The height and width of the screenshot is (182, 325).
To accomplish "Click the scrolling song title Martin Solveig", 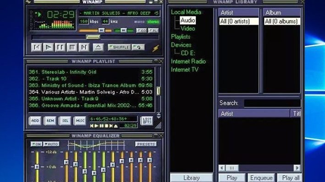I will click(119, 13).
